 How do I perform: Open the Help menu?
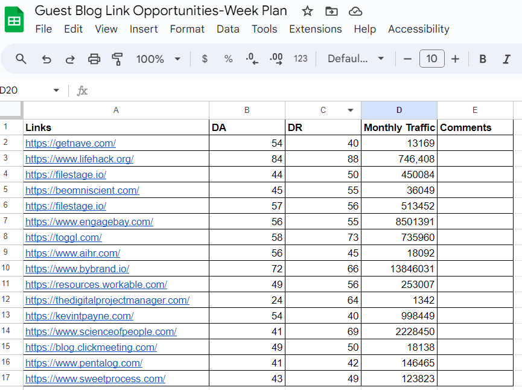pyautogui.click(x=365, y=29)
